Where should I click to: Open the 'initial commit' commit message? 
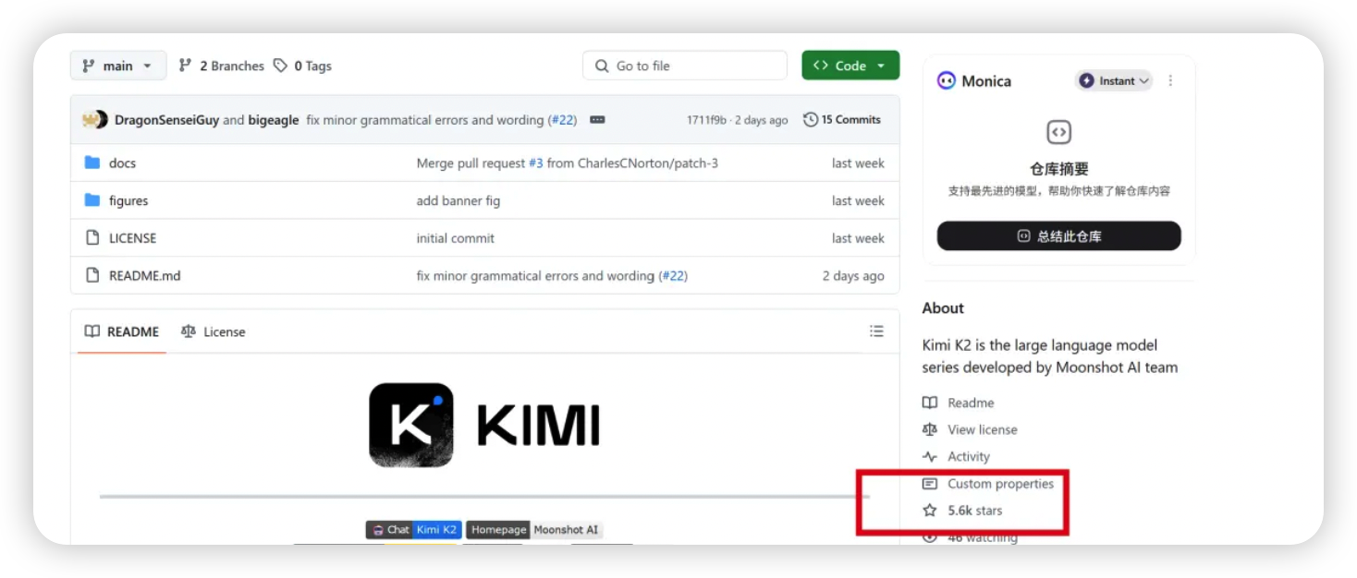click(x=456, y=237)
